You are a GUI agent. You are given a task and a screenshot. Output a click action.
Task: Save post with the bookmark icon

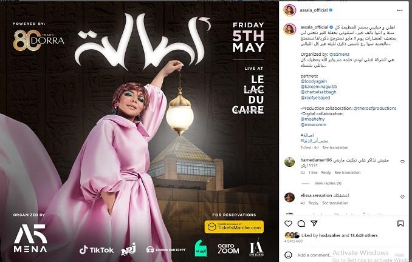[400, 223]
